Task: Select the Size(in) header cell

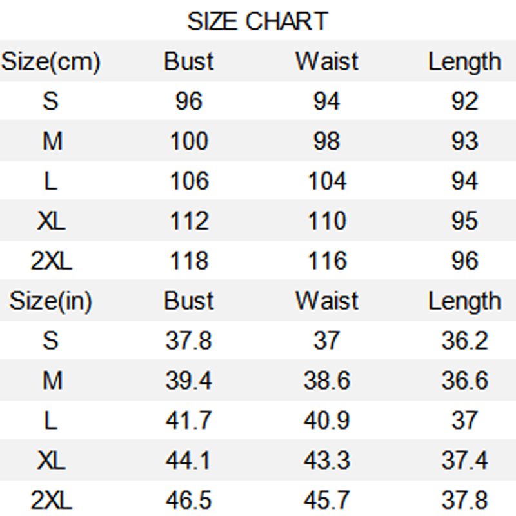Action: point(51,301)
